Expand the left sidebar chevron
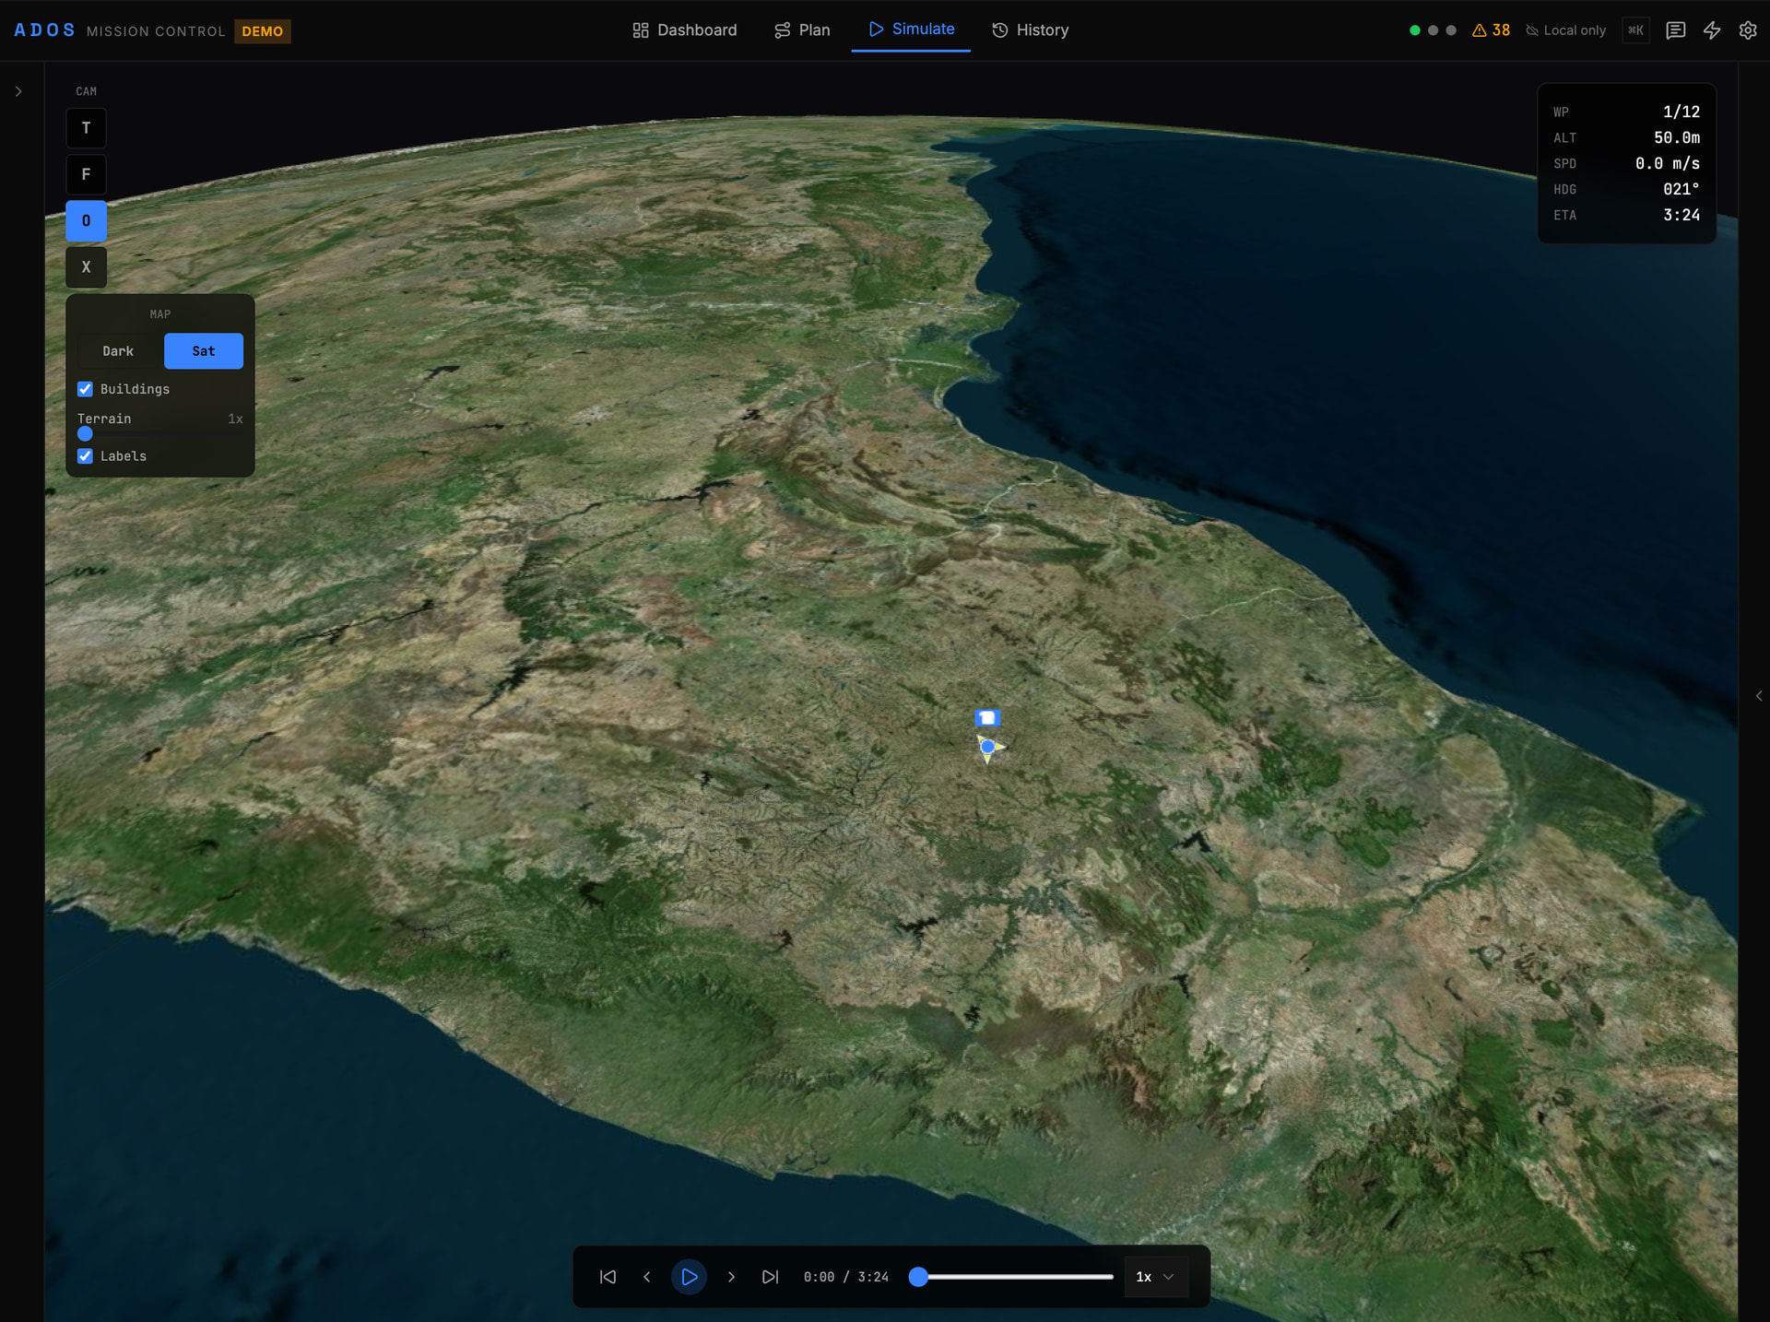The width and height of the screenshot is (1770, 1322). pyautogui.click(x=18, y=91)
